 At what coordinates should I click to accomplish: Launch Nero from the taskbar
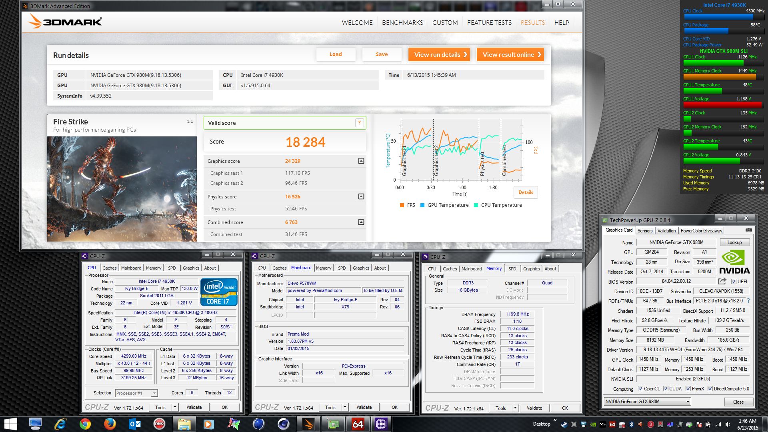pyautogui.click(x=159, y=424)
